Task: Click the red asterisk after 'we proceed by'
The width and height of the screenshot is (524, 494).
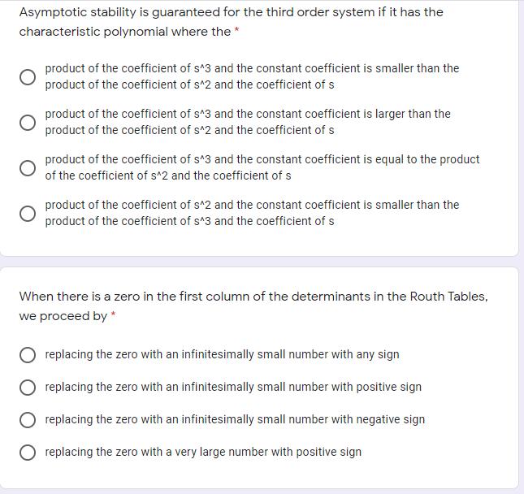Action: 113,316
